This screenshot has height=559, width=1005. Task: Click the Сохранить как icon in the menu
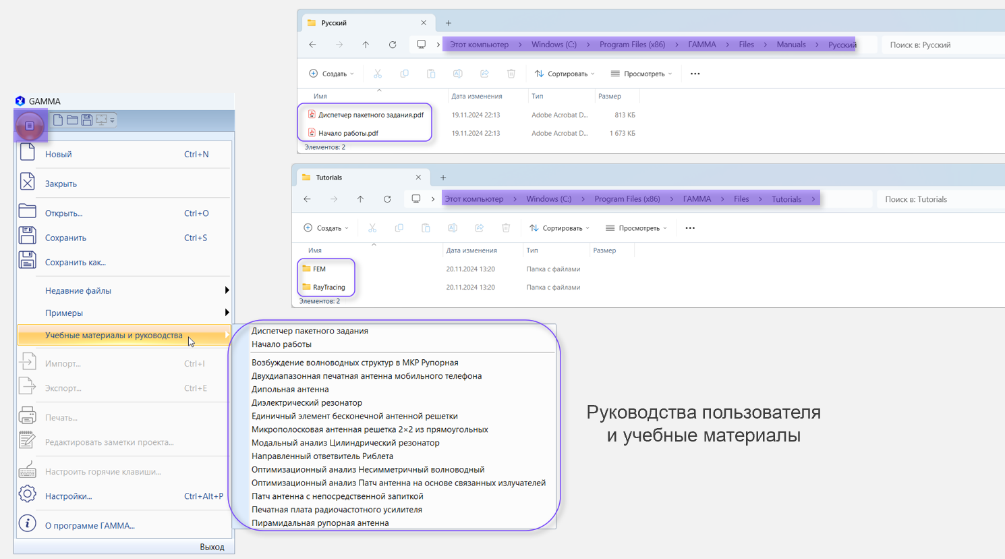click(27, 261)
